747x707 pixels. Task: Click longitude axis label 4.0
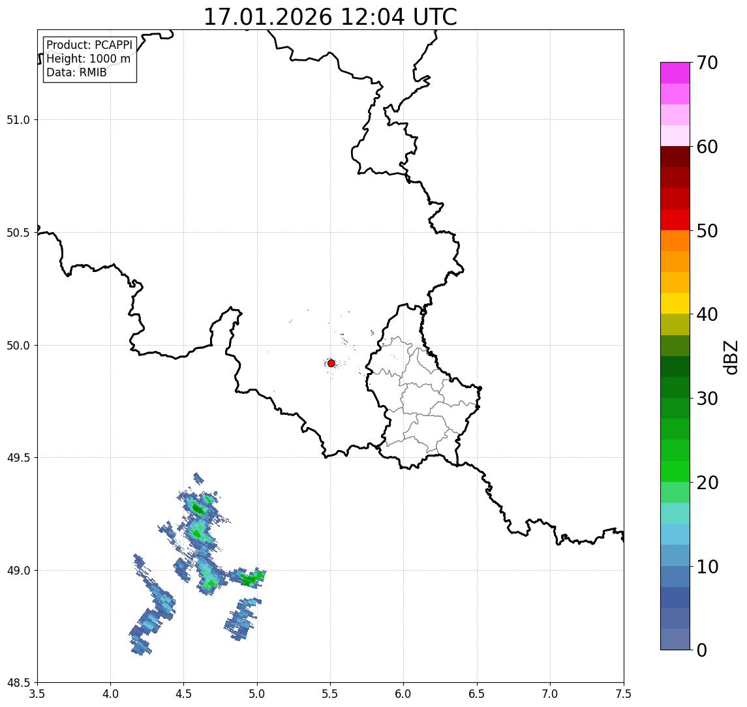click(110, 694)
